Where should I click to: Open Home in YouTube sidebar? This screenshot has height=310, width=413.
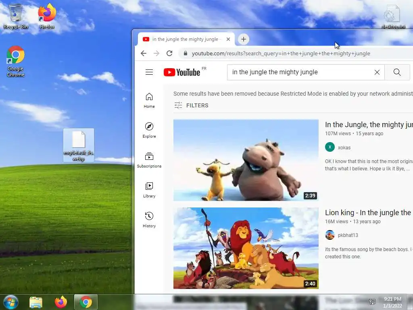[149, 101]
